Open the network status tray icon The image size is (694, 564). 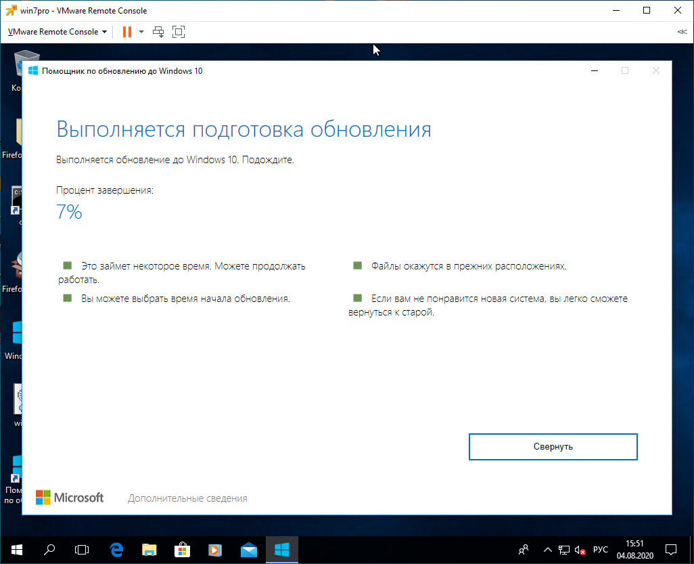(x=564, y=550)
